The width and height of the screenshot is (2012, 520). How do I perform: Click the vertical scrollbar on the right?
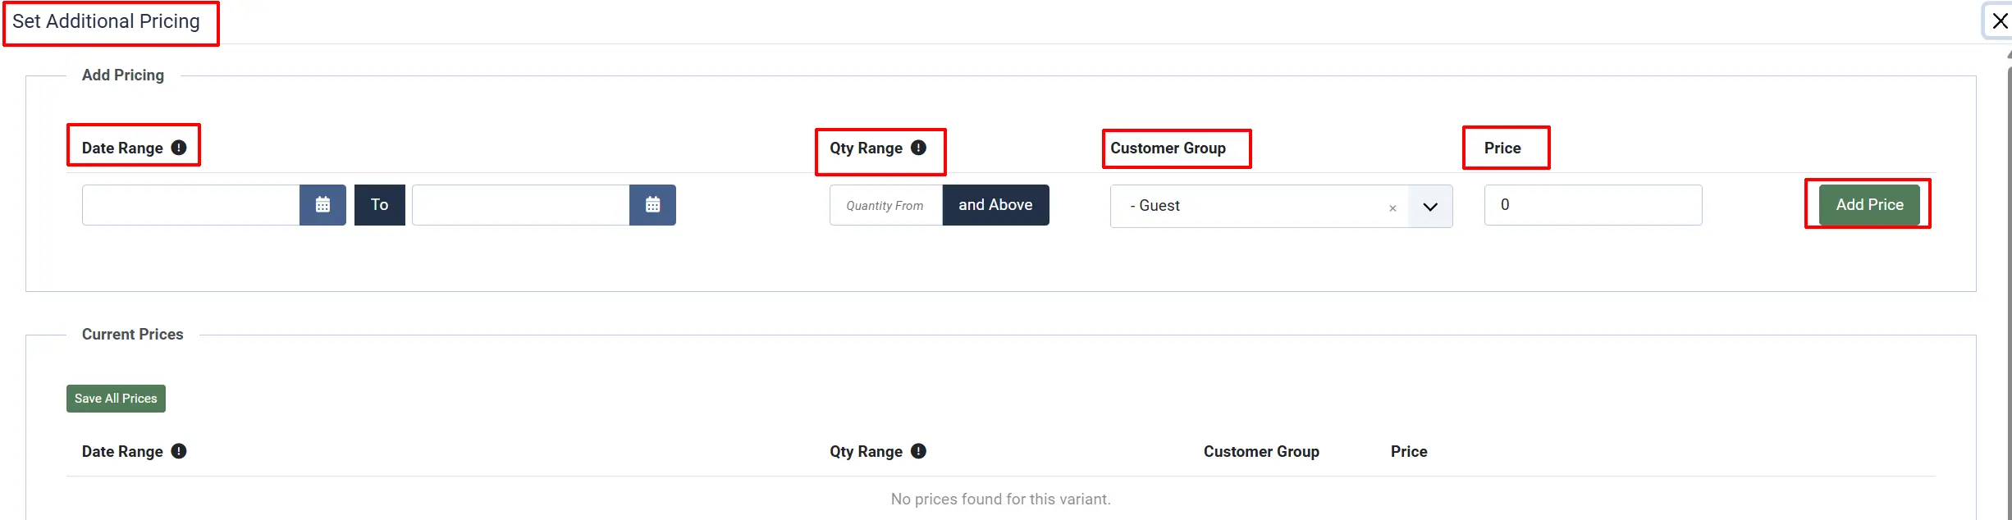point(2009,287)
